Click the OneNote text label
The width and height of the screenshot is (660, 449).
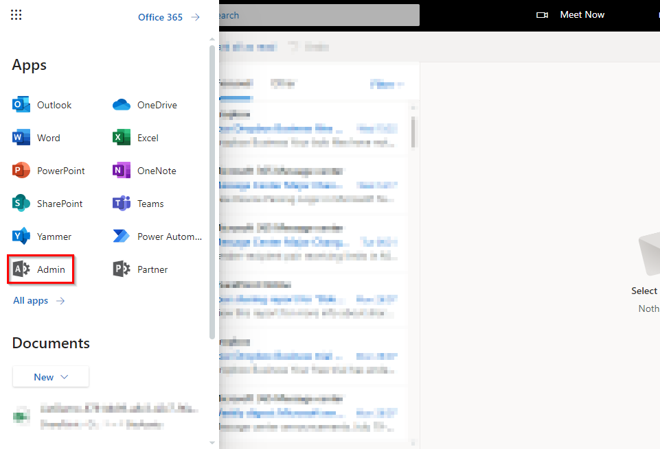(x=157, y=171)
